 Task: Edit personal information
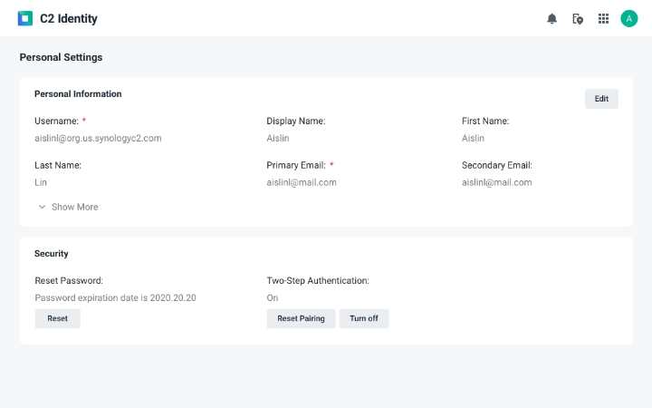pyautogui.click(x=601, y=99)
